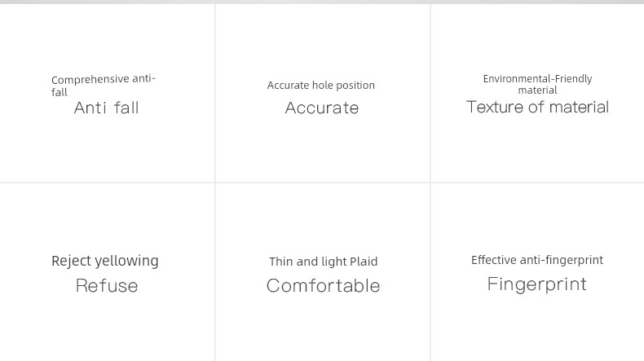The height and width of the screenshot is (361, 644).
Task: Click blank area below 'Comfortable' heading
Action: pyautogui.click(x=323, y=328)
